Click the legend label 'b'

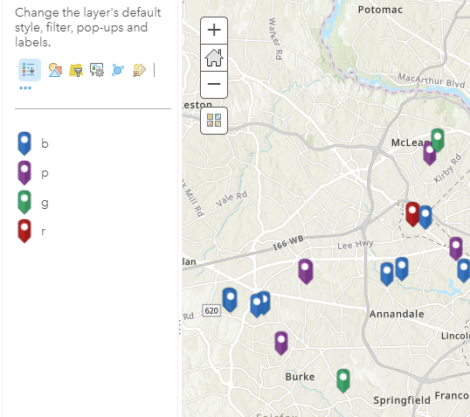pyautogui.click(x=45, y=143)
